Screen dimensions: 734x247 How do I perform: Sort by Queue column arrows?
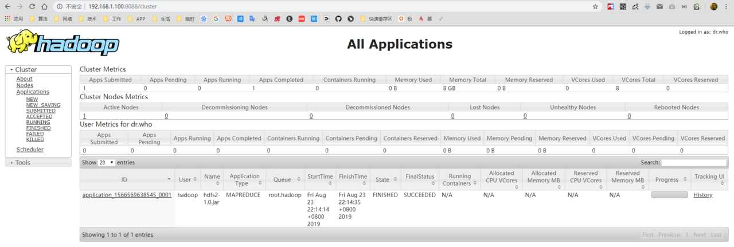[299, 179]
